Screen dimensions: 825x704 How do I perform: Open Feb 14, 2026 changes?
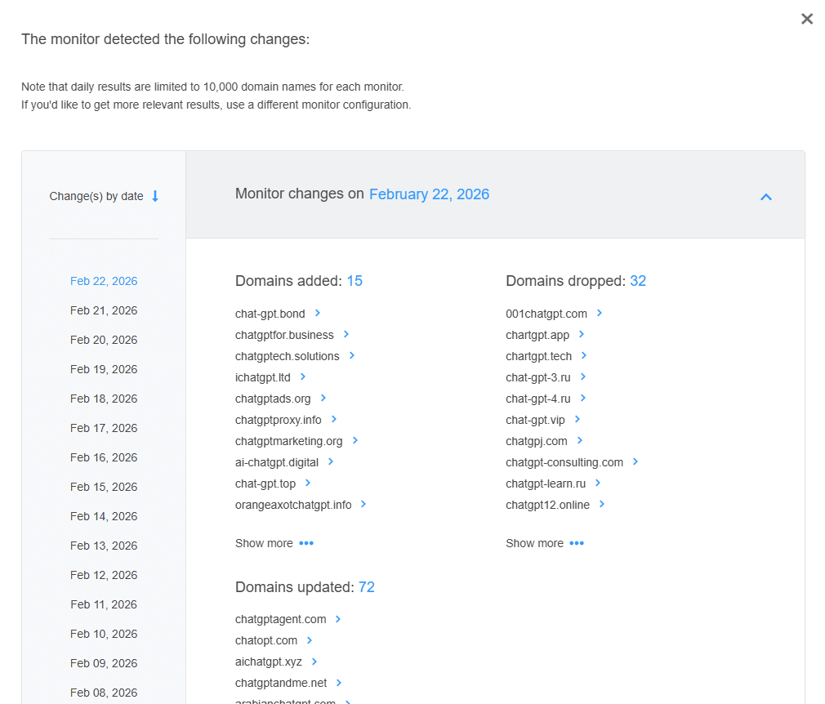pyautogui.click(x=104, y=516)
